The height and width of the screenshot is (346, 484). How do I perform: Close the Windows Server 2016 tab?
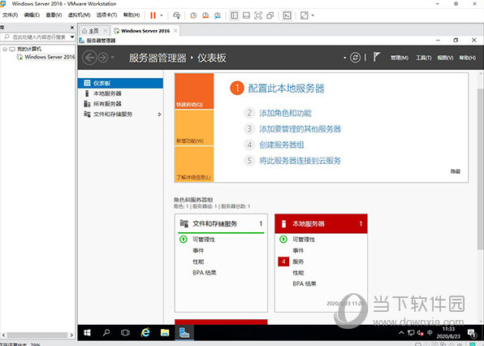pyautogui.click(x=175, y=31)
